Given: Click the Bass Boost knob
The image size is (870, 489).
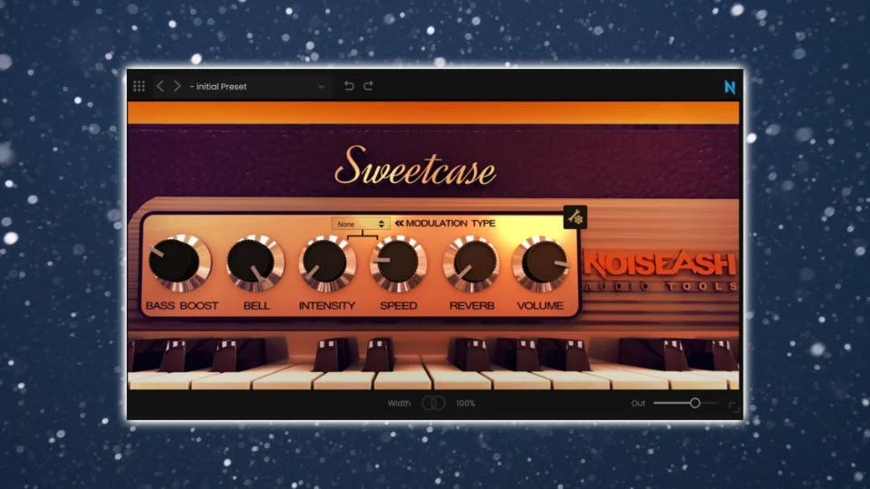Looking at the screenshot, I should (179, 263).
